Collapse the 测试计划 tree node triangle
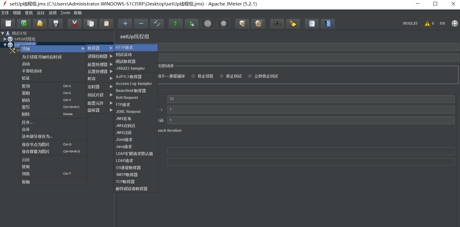The height and width of the screenshot is (227, 460). (x=3, y=33)
